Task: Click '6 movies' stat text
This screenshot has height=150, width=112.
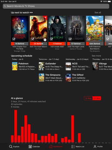Action: click(15, 107)
